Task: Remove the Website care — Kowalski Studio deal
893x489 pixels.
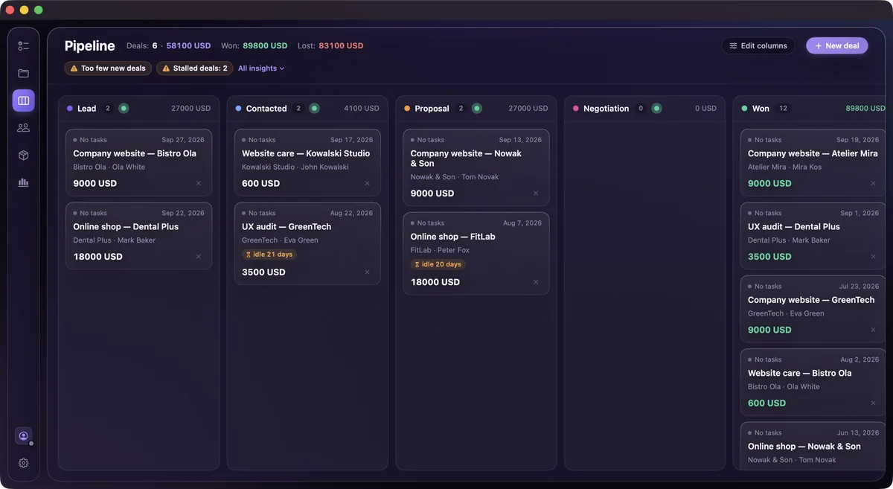Action: tap(367, 183)
